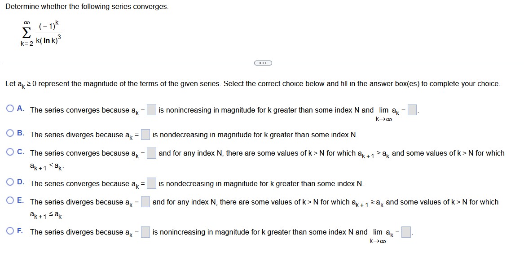The height and width of the screenshot is (261, 524).
Task: Select radio button for choice F
Action: point(9,230)
